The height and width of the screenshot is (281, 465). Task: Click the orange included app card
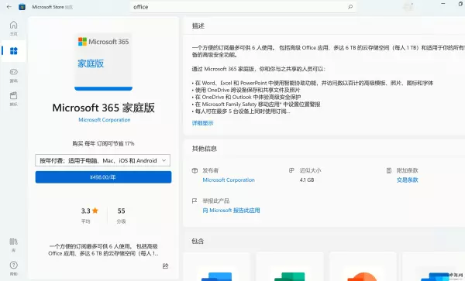point(363,266)
